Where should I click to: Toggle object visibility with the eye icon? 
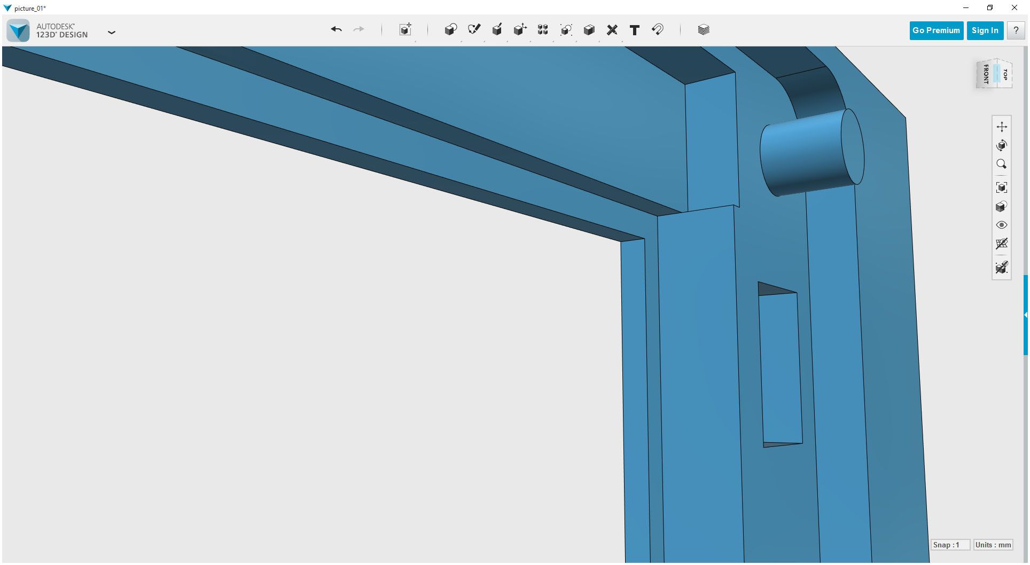1002,225
